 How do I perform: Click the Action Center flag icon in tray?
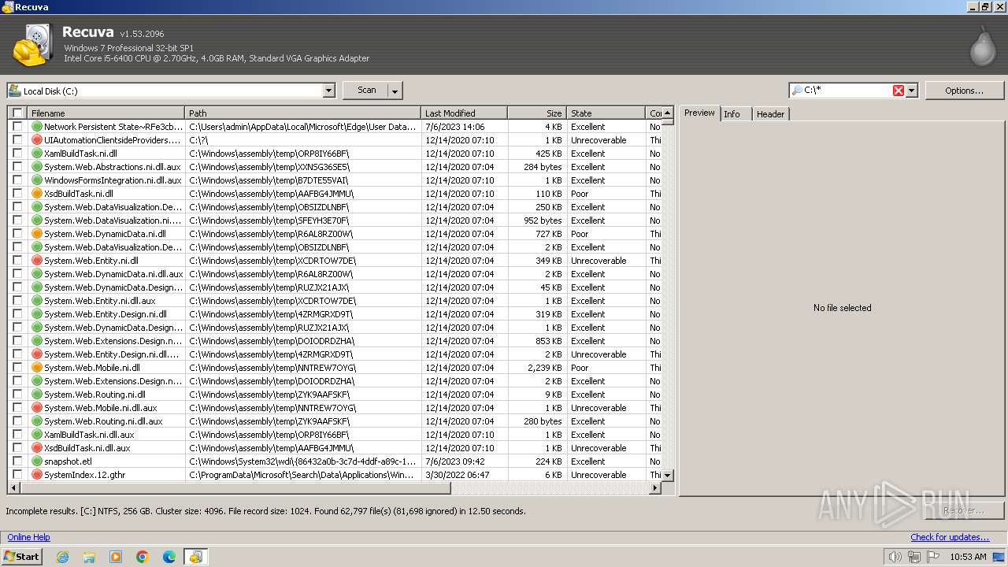[933, 557]
